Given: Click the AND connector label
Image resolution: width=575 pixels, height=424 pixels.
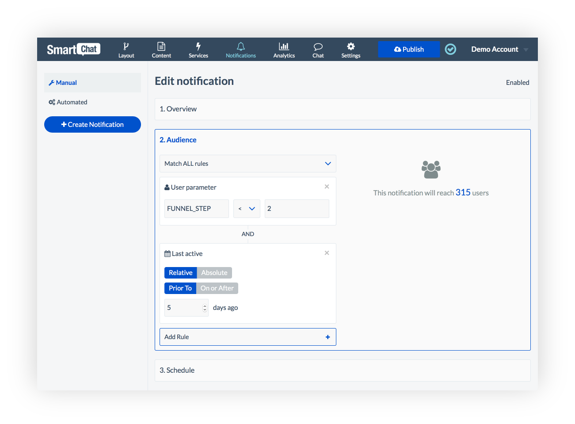Looking at the screenshot, I should tap(248, 234).
